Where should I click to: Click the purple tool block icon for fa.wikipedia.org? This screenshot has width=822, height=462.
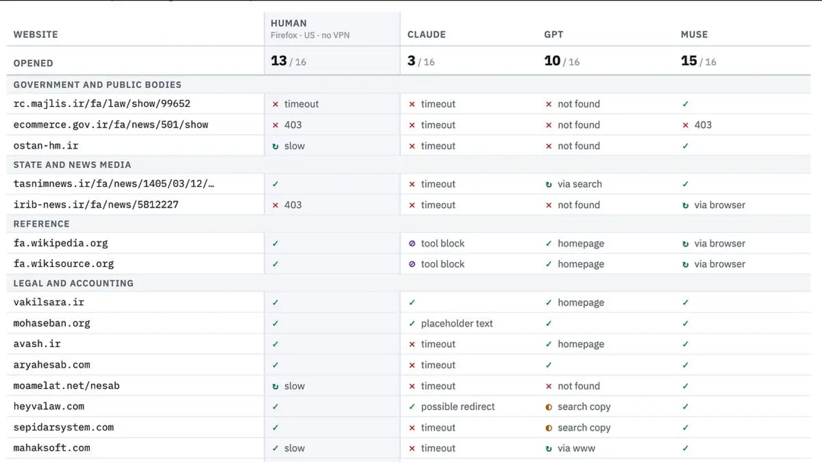pos(412,243)
